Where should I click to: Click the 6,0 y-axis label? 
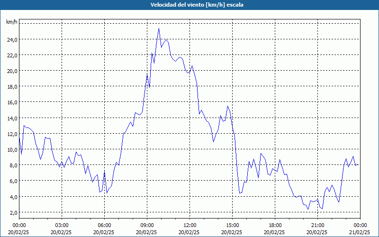pyautogui.click(x=13, y=181)
